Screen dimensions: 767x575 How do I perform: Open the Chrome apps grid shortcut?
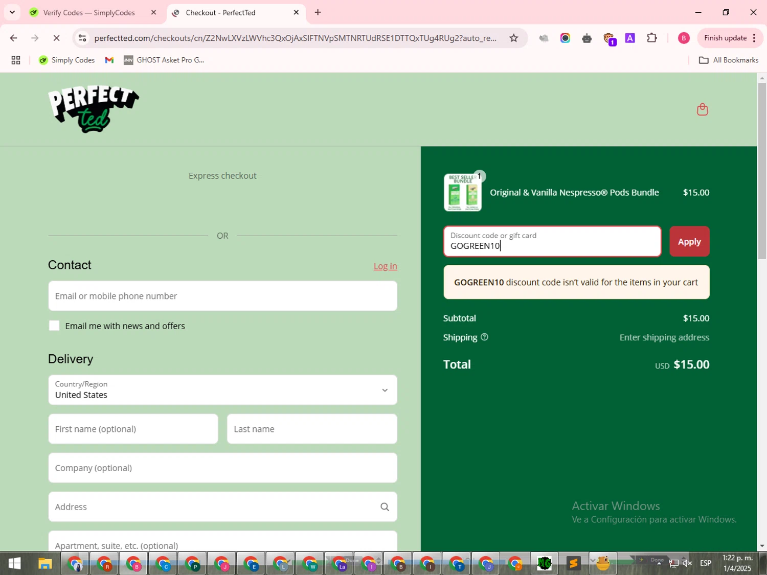tap(16, 60)
